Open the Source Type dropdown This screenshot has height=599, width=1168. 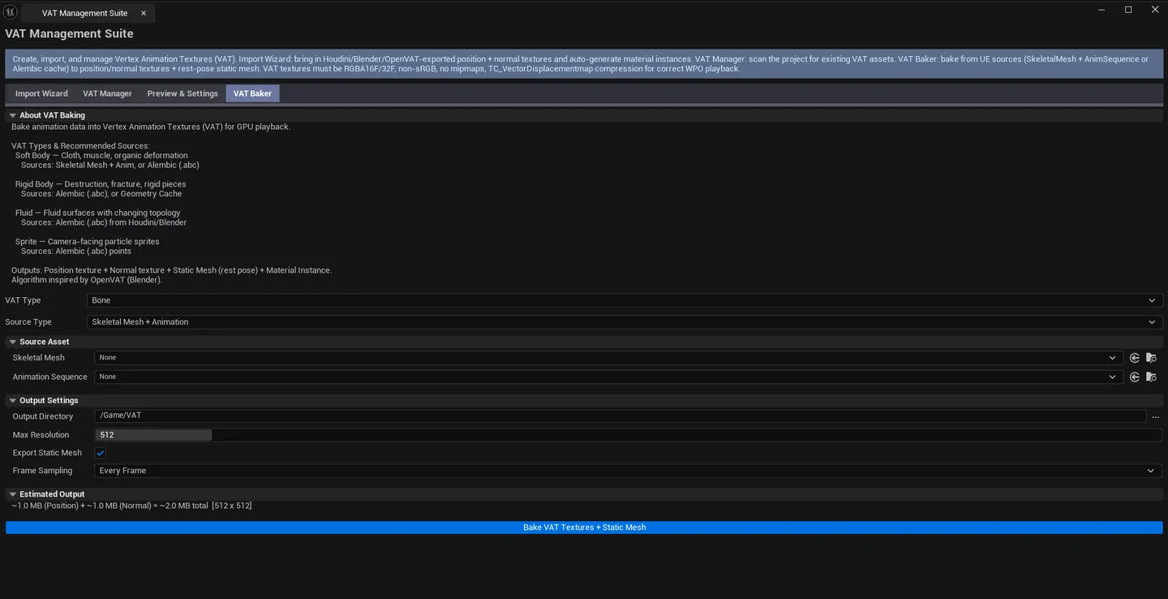(x=625, y=322)
